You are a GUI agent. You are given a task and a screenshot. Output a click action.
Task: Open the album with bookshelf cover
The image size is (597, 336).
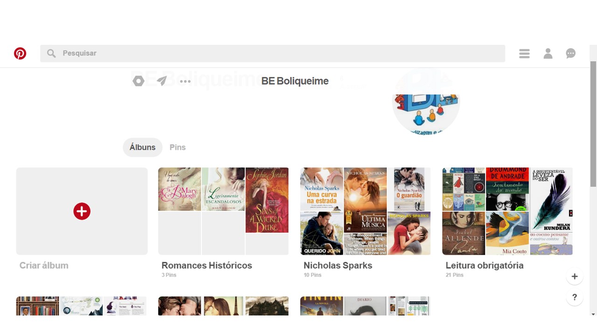pyautogui.click(x=82, y=306)
